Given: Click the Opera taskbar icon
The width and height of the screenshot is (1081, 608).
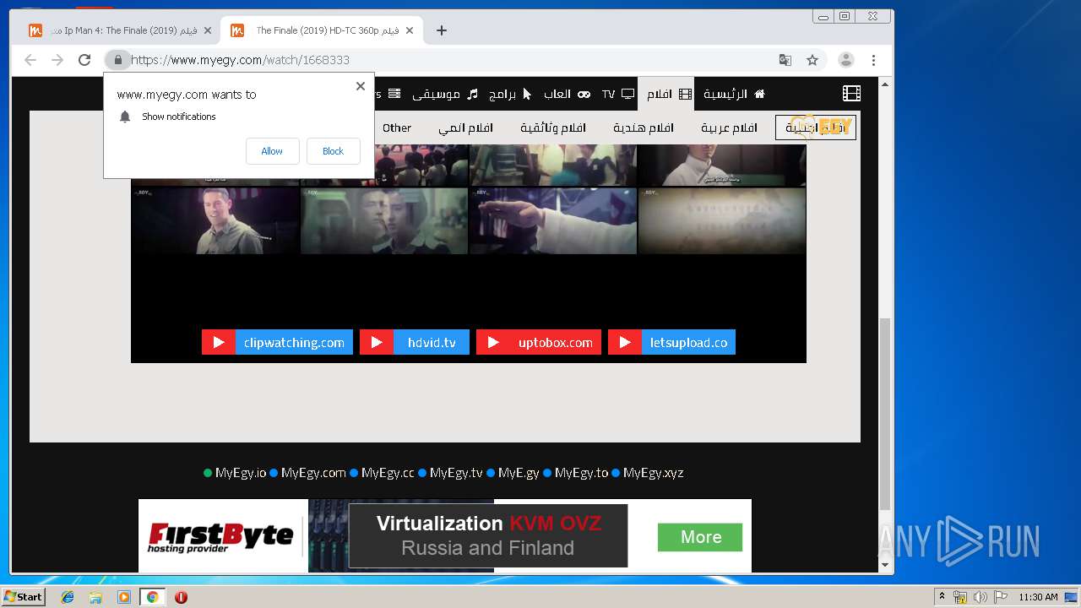Looking at the screenshot, I should (x=181, y=597).
